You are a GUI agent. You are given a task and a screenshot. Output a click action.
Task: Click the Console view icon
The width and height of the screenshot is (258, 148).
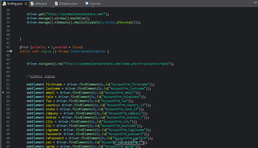coord(87,4)
